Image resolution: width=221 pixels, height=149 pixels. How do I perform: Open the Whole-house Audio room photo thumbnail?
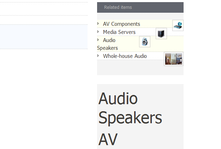click(174, 59)
